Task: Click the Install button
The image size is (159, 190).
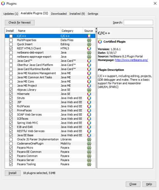Action: pos(13,173)
